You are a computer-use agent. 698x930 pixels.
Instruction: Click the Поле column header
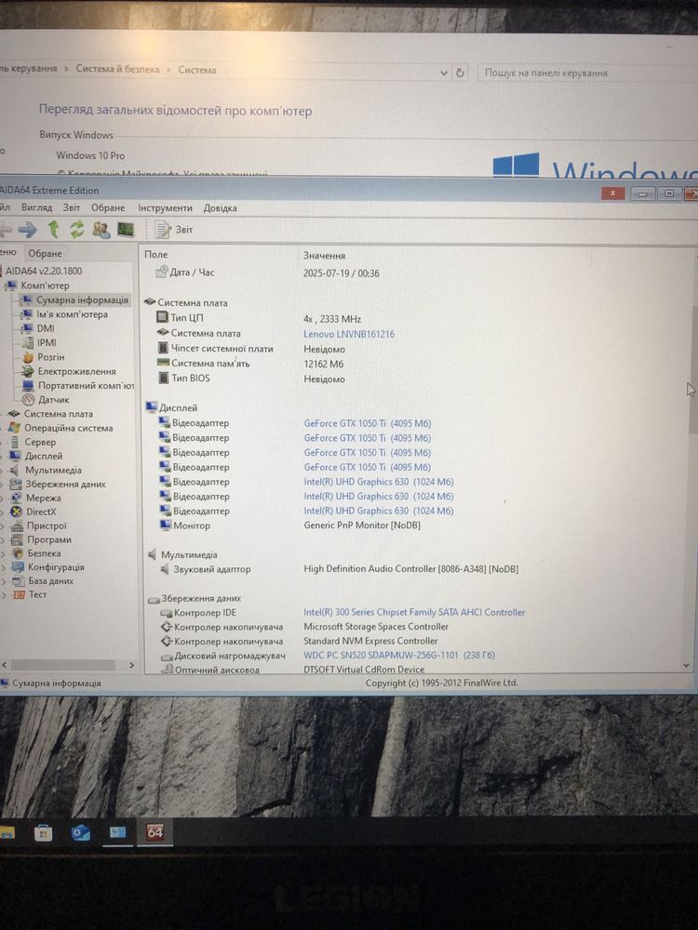tap(156, 255)
